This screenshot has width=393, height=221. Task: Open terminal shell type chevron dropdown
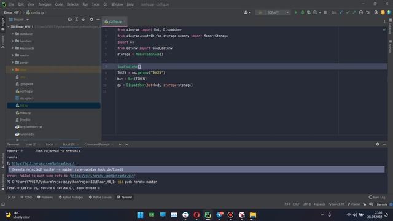pos(126,144)
